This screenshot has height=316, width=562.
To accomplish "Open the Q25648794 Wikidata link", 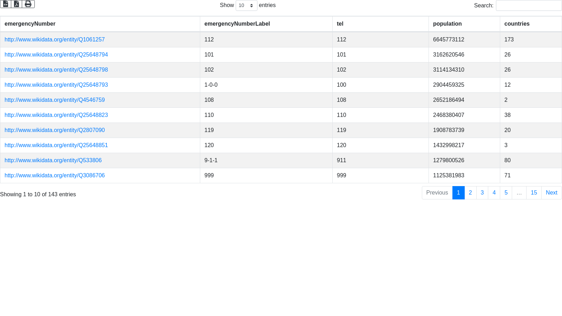I will coord(56,55).
